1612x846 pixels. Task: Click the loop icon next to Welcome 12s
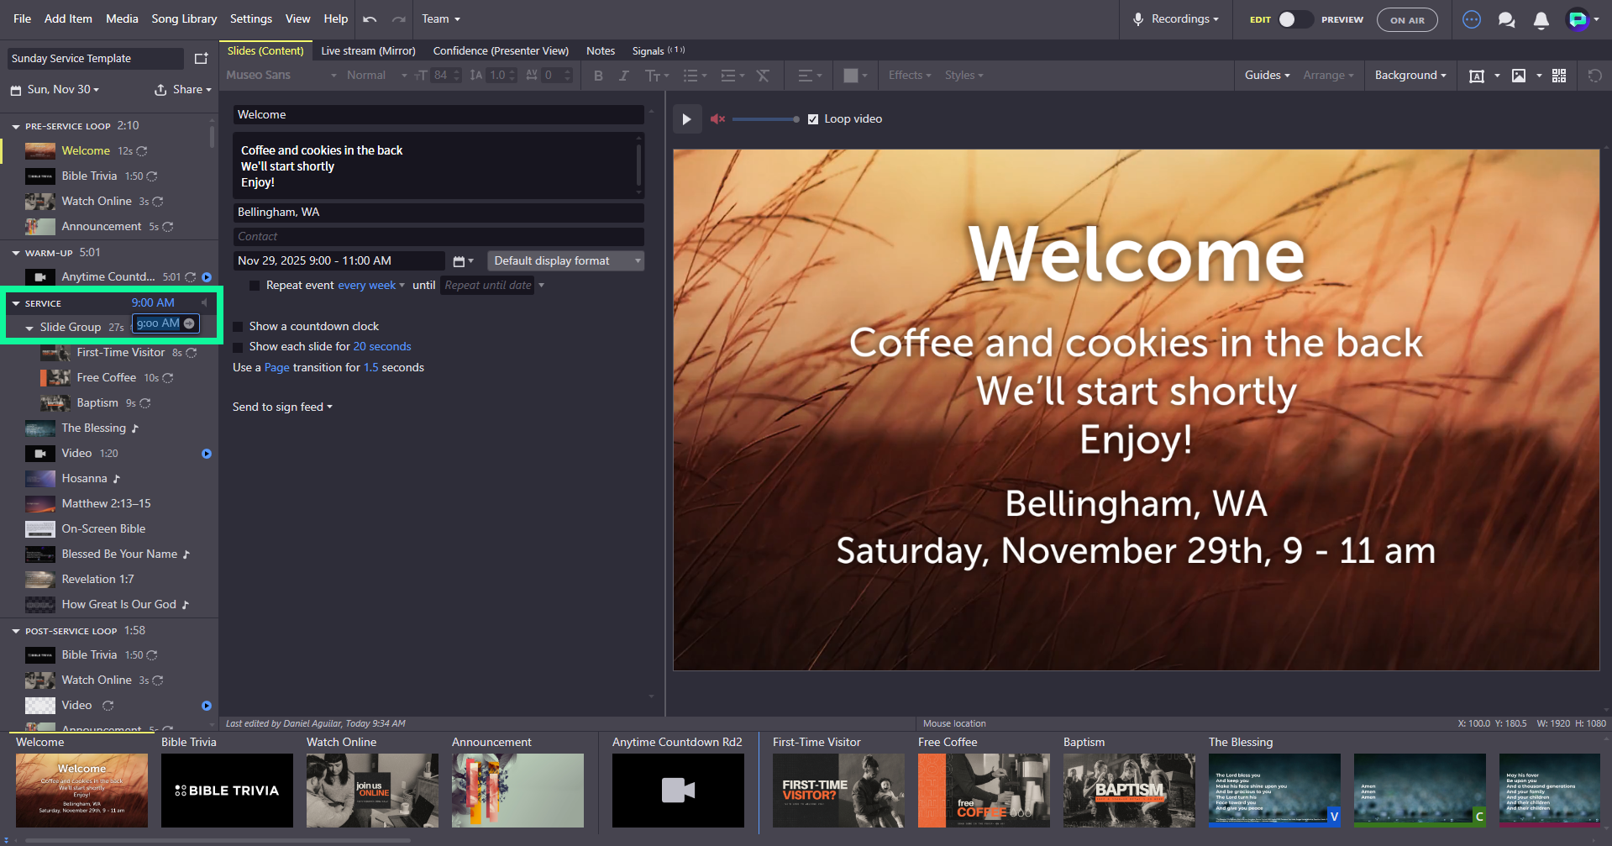(x=142, y=151)
